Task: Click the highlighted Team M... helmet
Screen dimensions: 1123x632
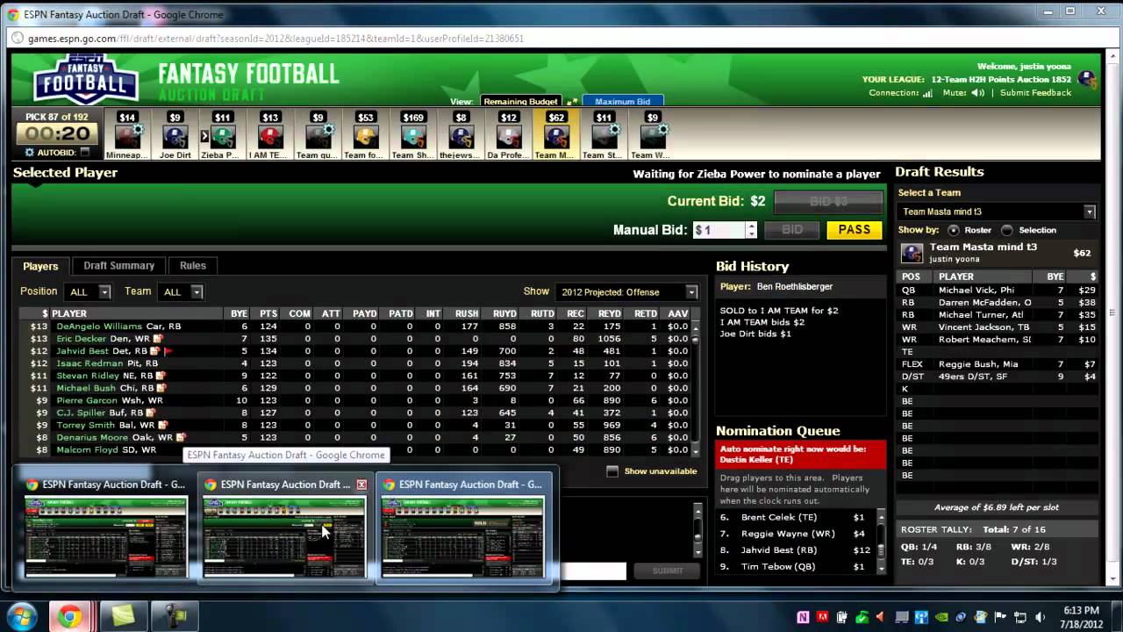Action: pyautogui.click(x=556, y=137)
